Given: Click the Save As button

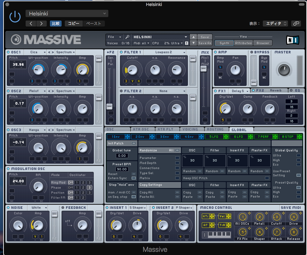Looking at the screenshot, I should pos(205,43).
